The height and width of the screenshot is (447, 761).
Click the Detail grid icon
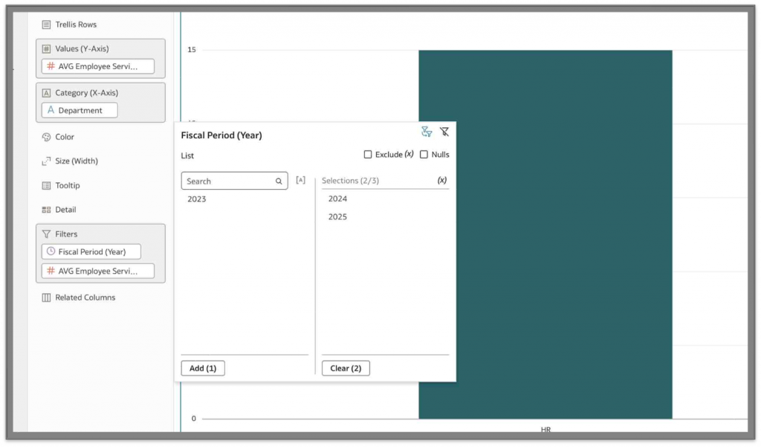[46, 210]
